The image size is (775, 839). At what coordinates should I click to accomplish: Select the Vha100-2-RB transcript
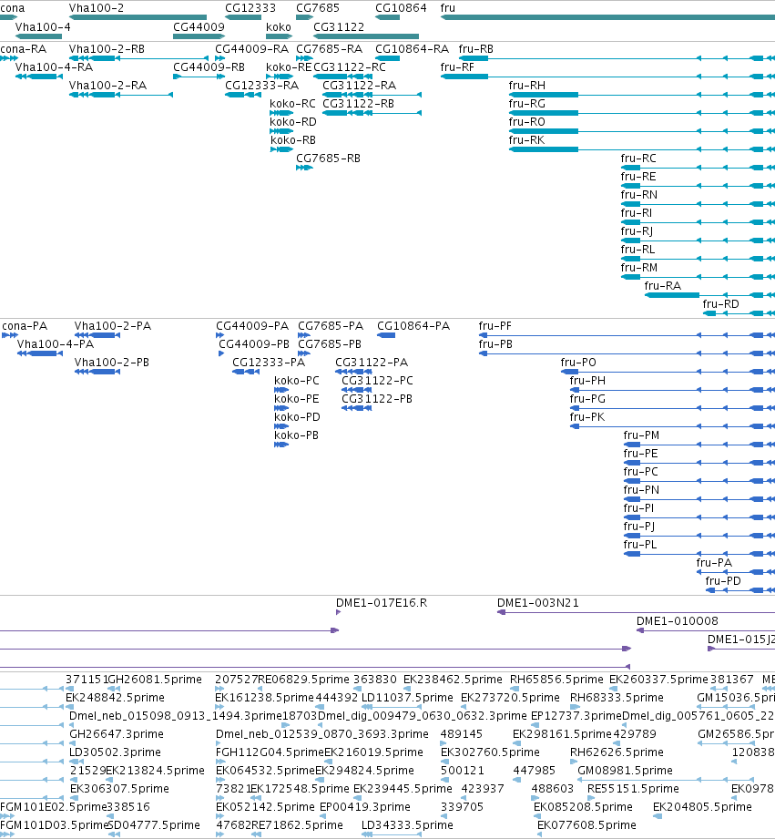(x=138, y=58)
